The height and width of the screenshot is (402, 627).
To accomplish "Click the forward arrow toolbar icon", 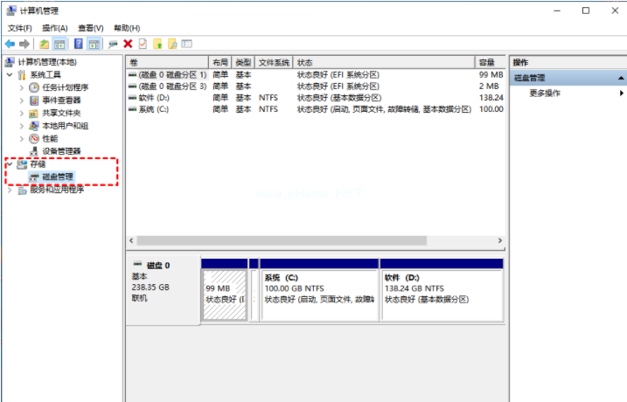I will tap(24, 44).
